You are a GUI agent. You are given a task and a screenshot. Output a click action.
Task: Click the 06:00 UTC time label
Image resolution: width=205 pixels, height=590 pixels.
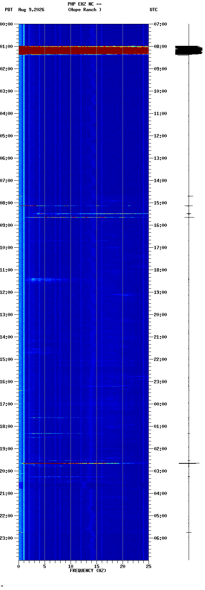(160, 538)
